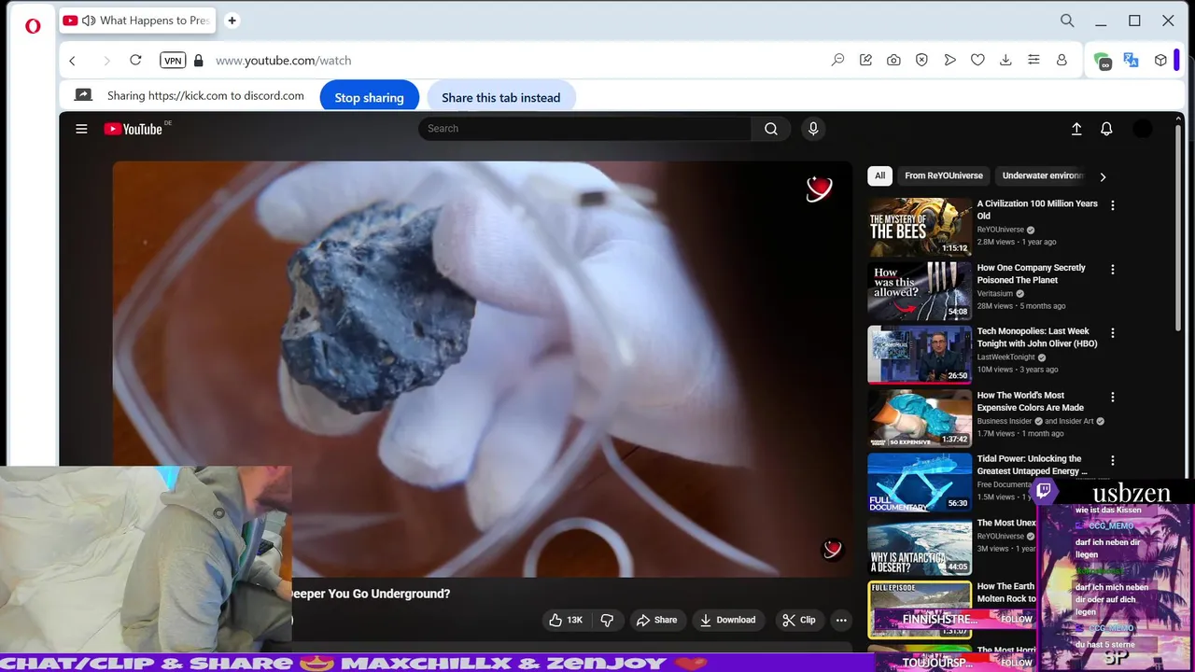Image resolution: width=1195 pixels, height=672 pixels.
Task: Open YouTube hamburger guide menu
Action: 81,129
